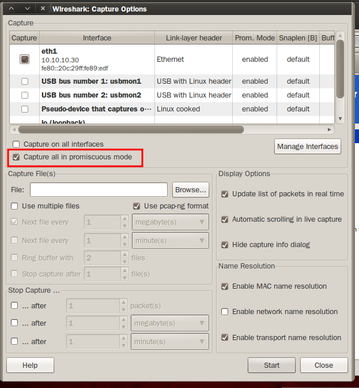Click the window roll-up arrow in title bar
Image resolution: width=359 pixels, height=388 pixels.
point(12,9)
